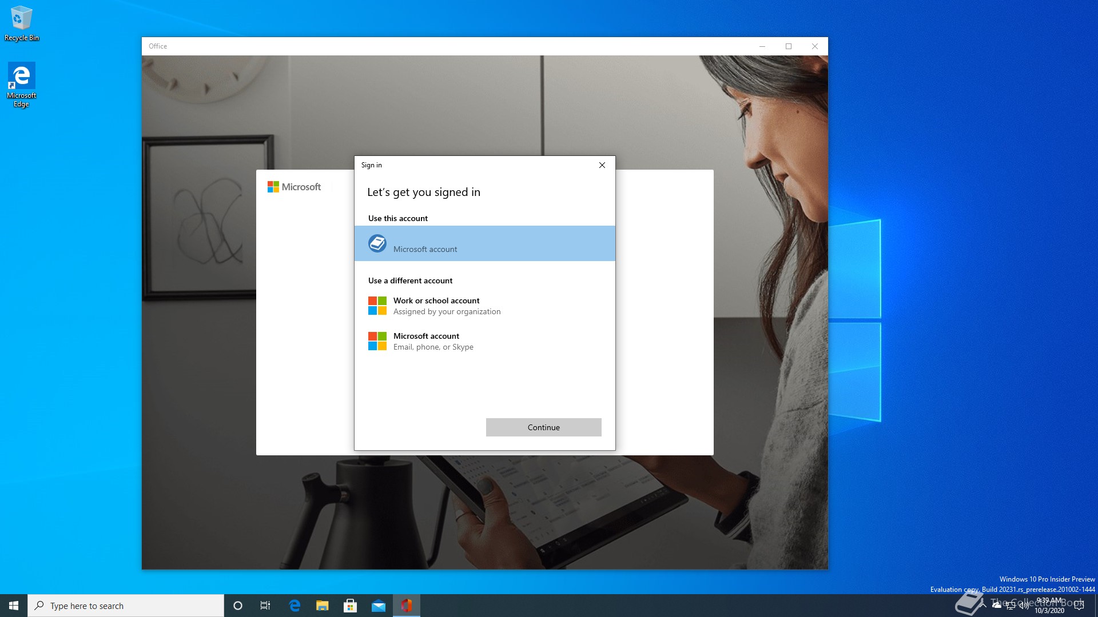The width and height of the screenshot is (1098, 617).
Task: Open the network status tray icon
Action: (x=1011, y=606)
